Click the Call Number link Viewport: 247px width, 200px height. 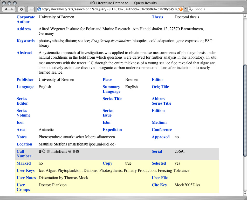pyautogui.click(x=24, y=154)
